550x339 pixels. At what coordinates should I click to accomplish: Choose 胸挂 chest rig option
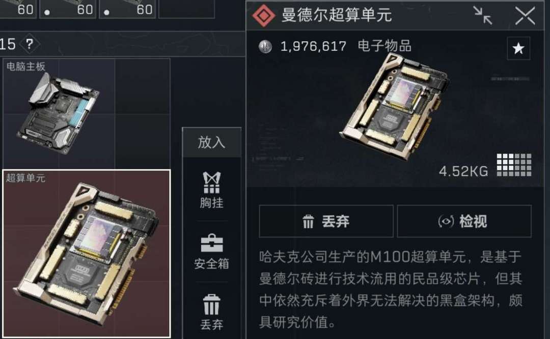(x=211, y=190)
